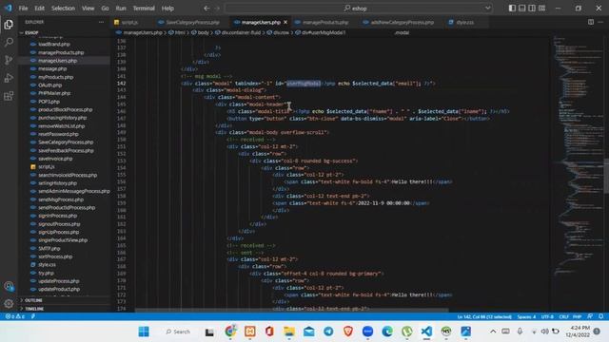Click the Split Editor Right icon
The image size is (609, 342).
coord(591,22)
